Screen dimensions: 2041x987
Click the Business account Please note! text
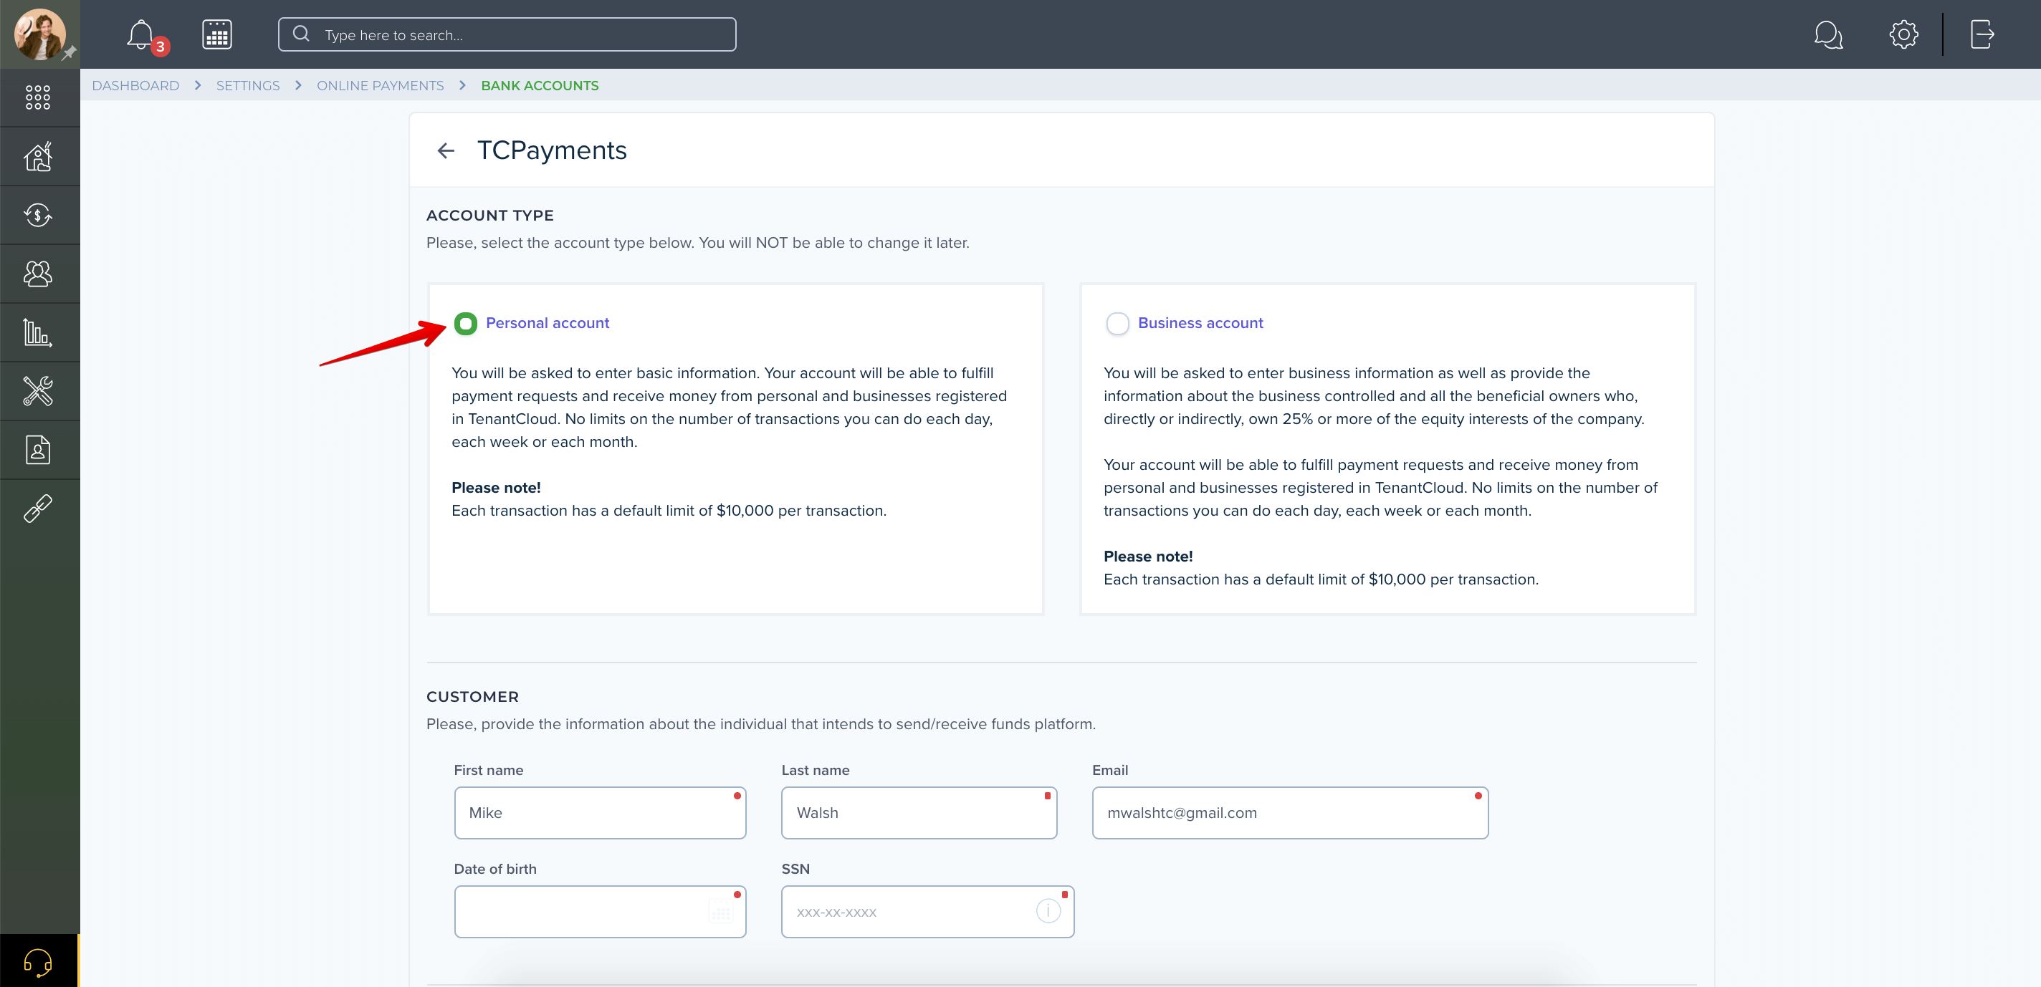(x=1148, y=557)
